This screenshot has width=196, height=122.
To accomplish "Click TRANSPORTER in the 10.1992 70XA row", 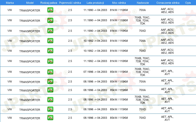I will click(x=30, y=41).
